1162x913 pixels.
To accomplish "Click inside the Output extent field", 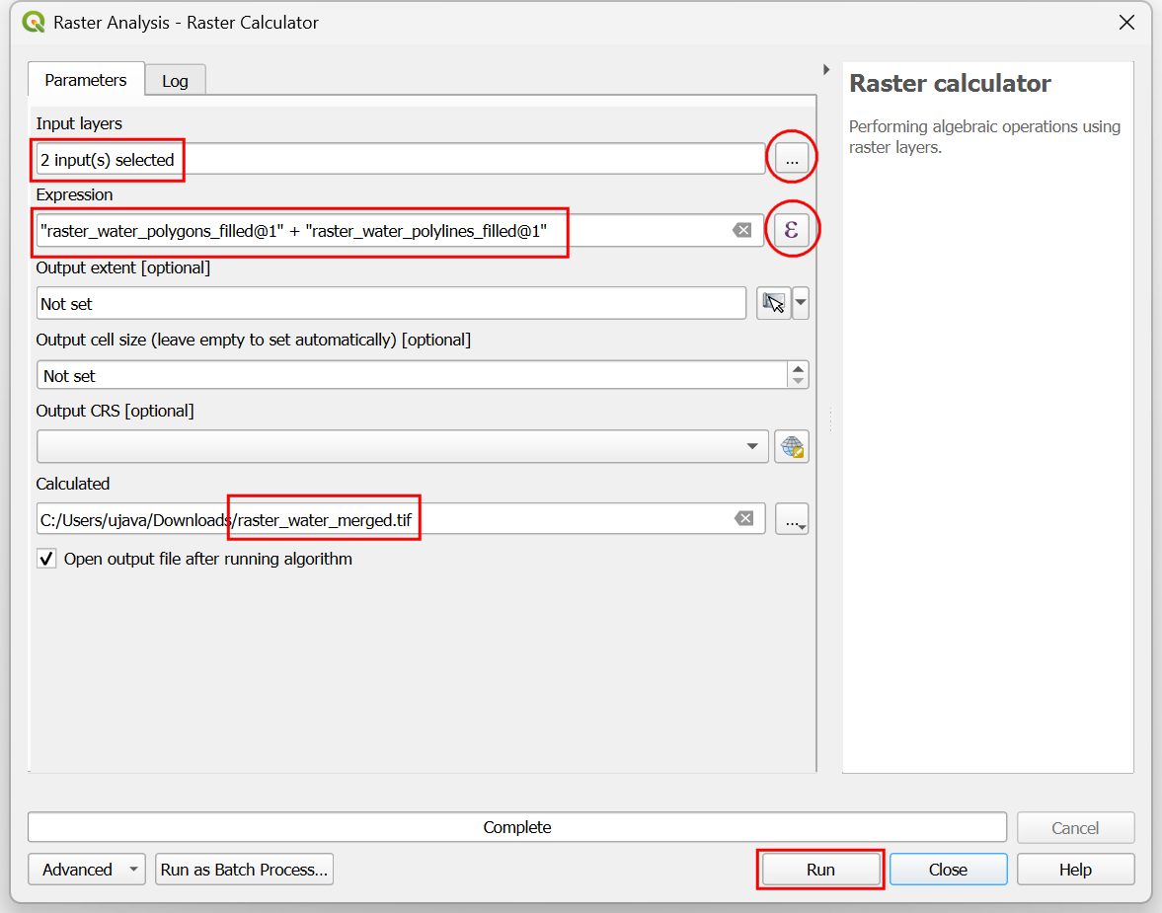I will coord(390,304).
